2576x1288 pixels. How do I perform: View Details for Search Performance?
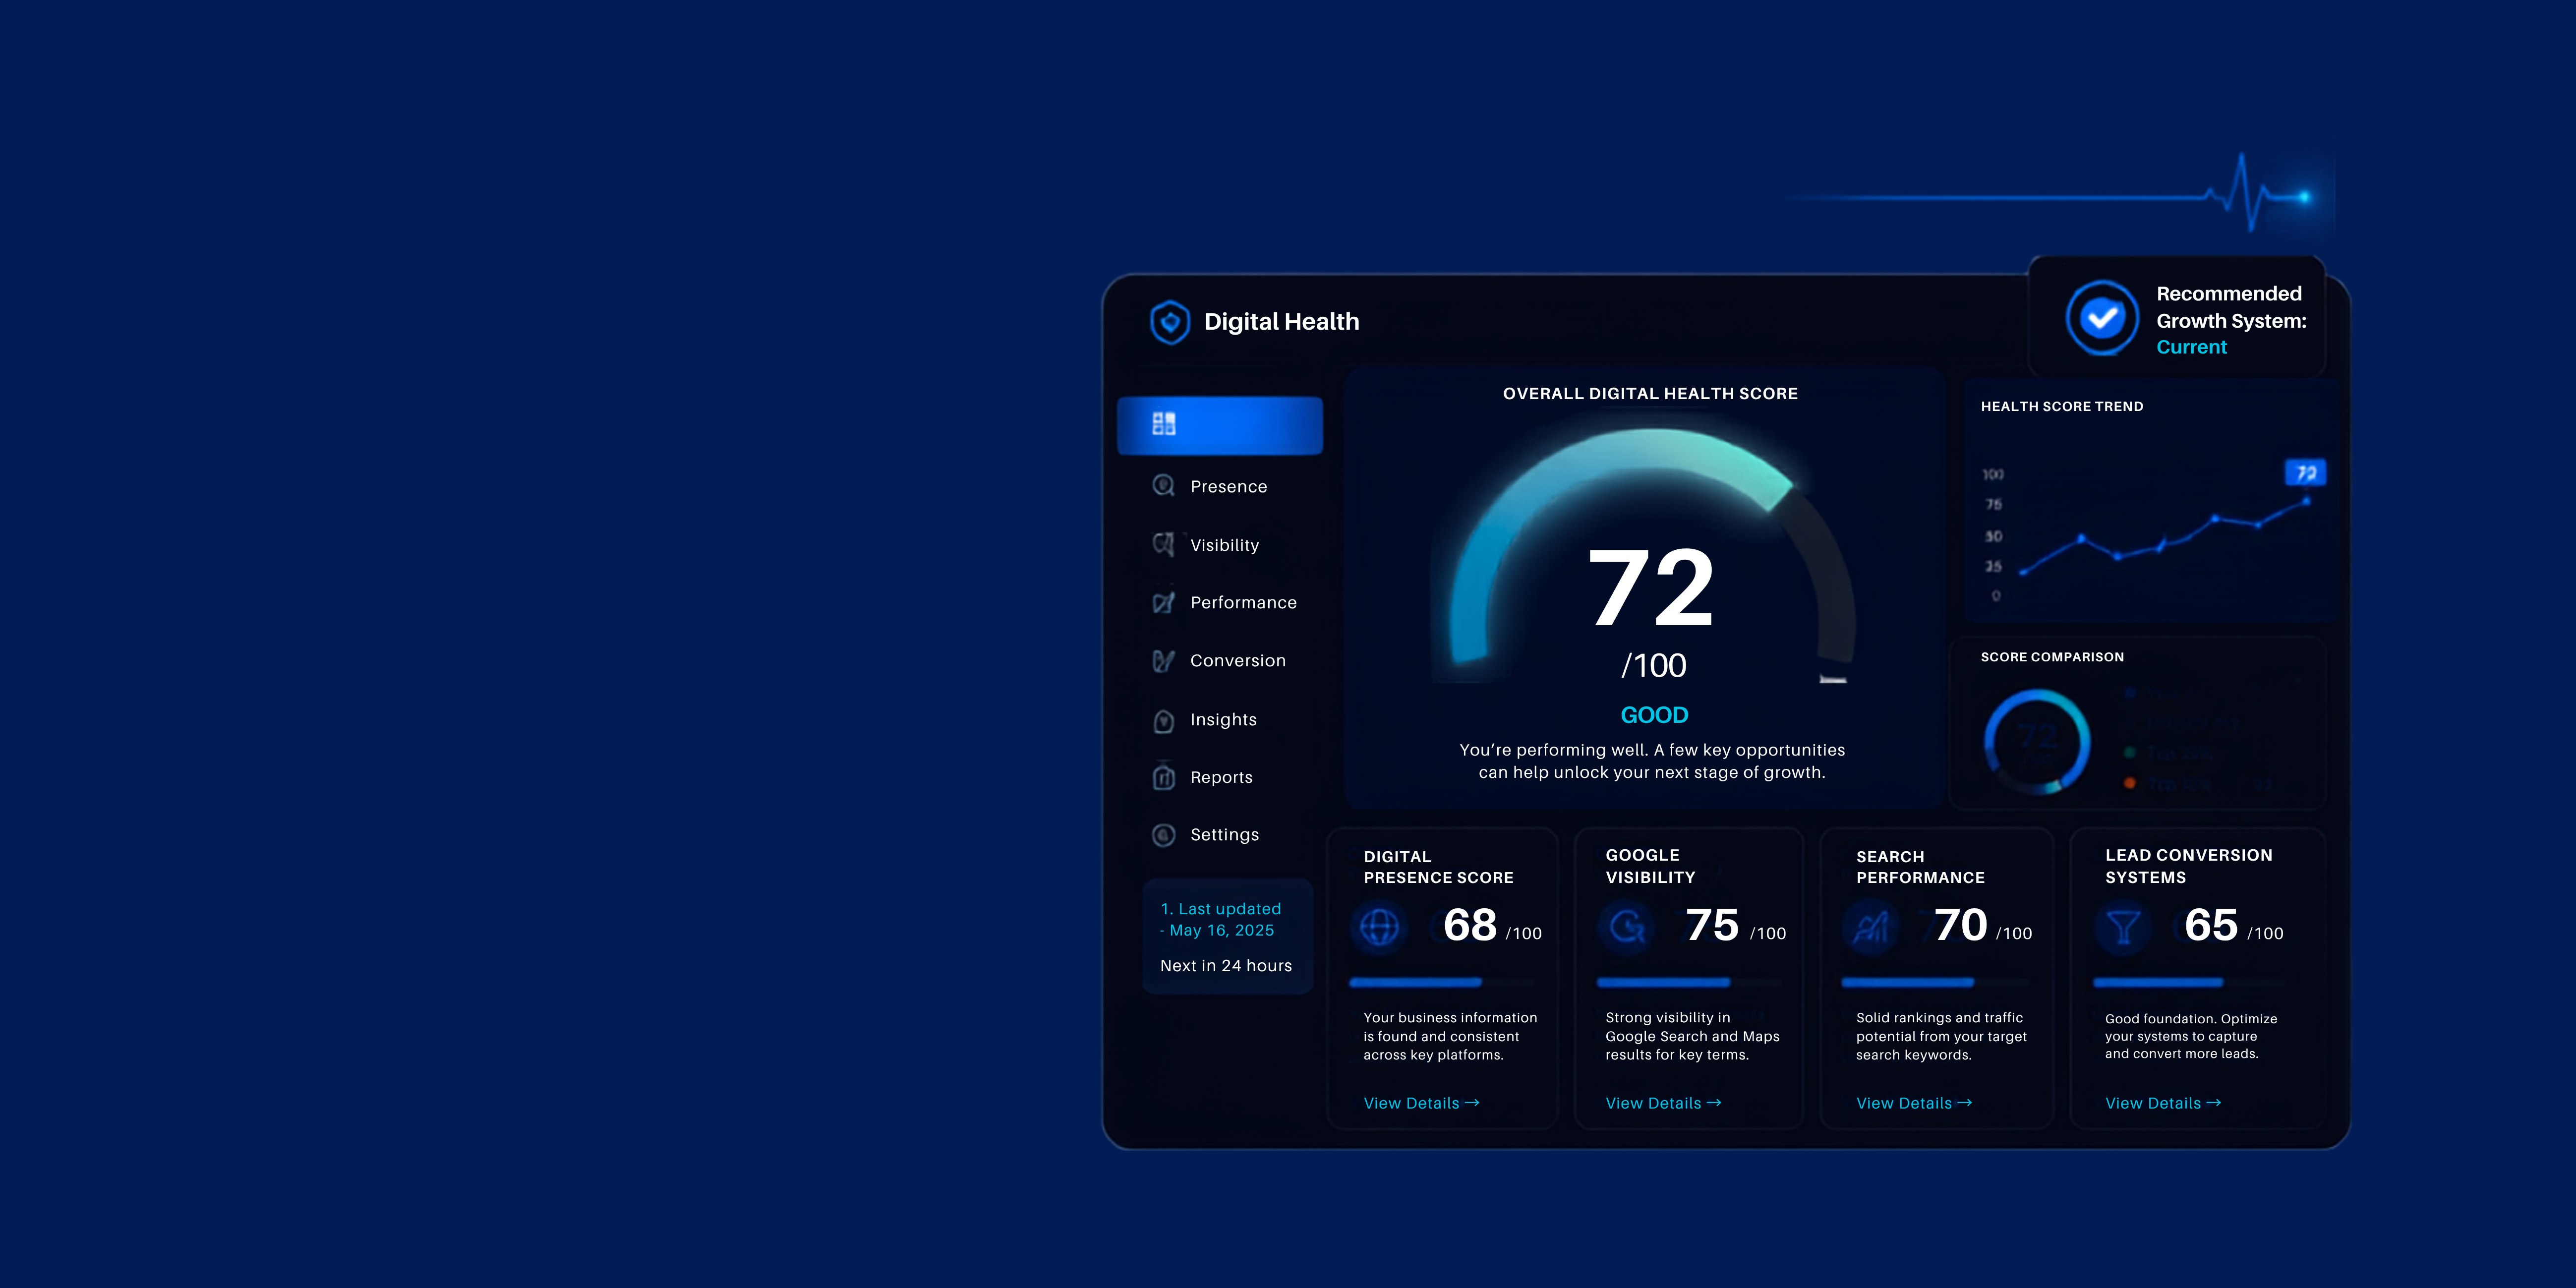pyautogui.click(x=1914, y=1103)
